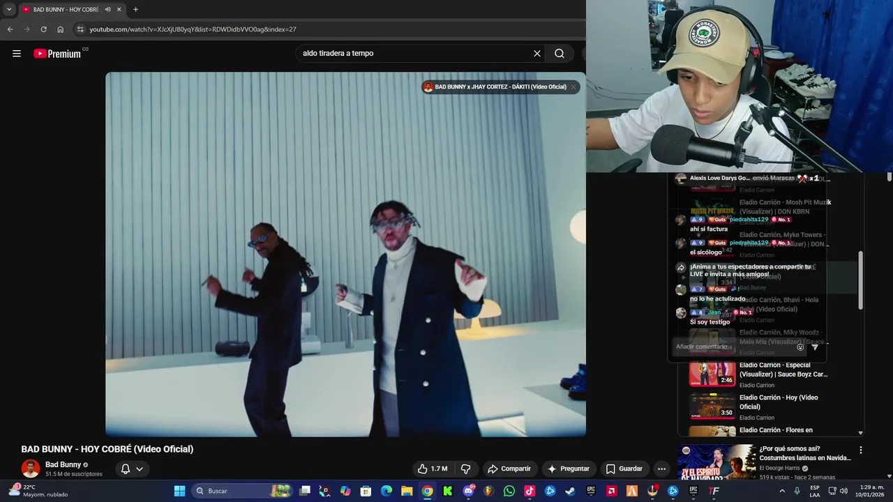Switch input language ESP LAA

(x=814, y=491)
